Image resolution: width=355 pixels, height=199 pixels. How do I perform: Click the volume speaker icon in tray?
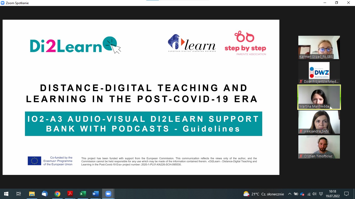click(x=314, y=194)
